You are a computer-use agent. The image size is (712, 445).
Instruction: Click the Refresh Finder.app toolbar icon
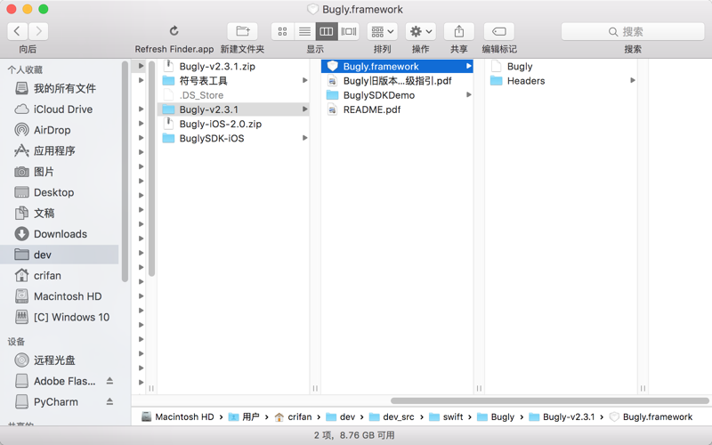tap(174, 31)
